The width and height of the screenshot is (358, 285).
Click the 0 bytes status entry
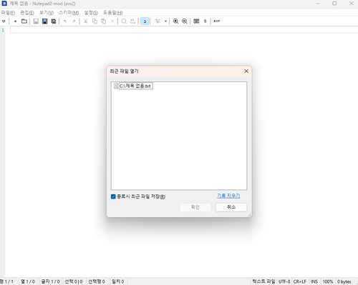pyautogui.click(x=344, y=281)
